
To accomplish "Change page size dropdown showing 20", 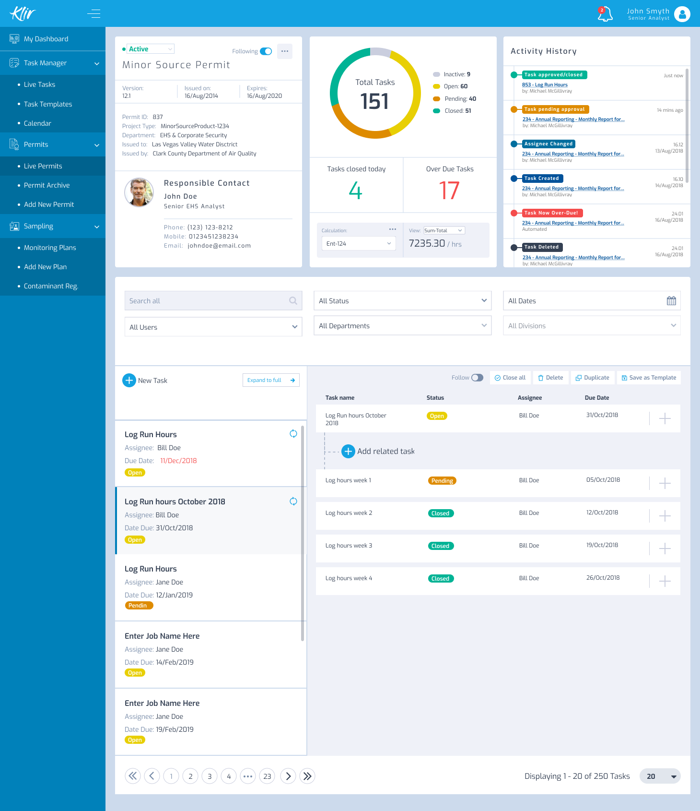I will tap(660, 776).
